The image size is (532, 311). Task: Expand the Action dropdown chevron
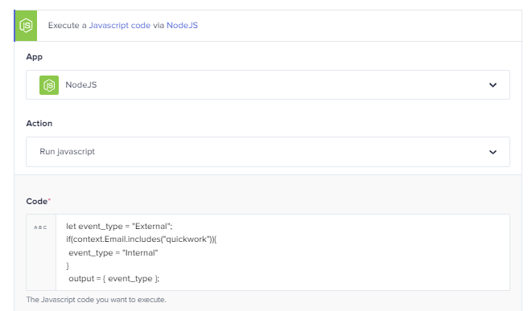click(493, 152)
